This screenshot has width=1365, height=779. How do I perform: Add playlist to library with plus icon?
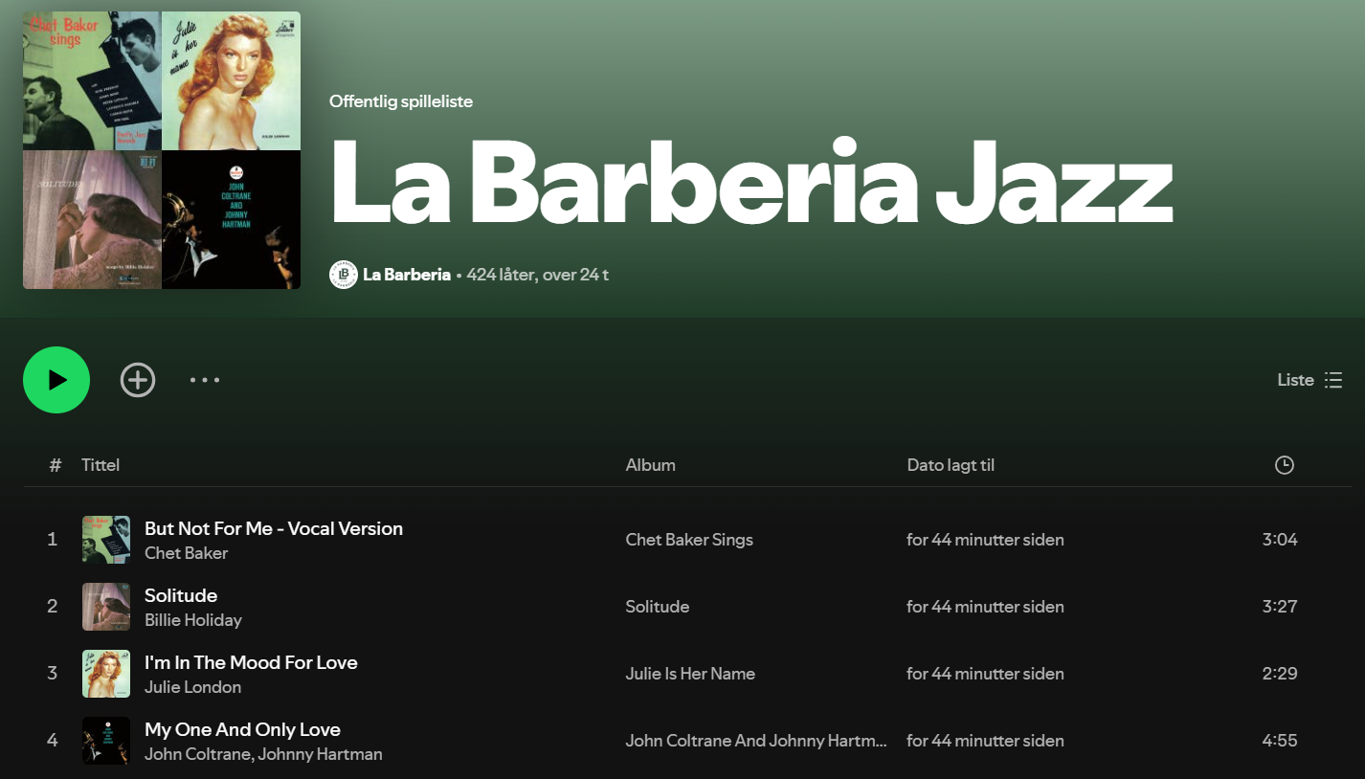click(x=138, y=380)
